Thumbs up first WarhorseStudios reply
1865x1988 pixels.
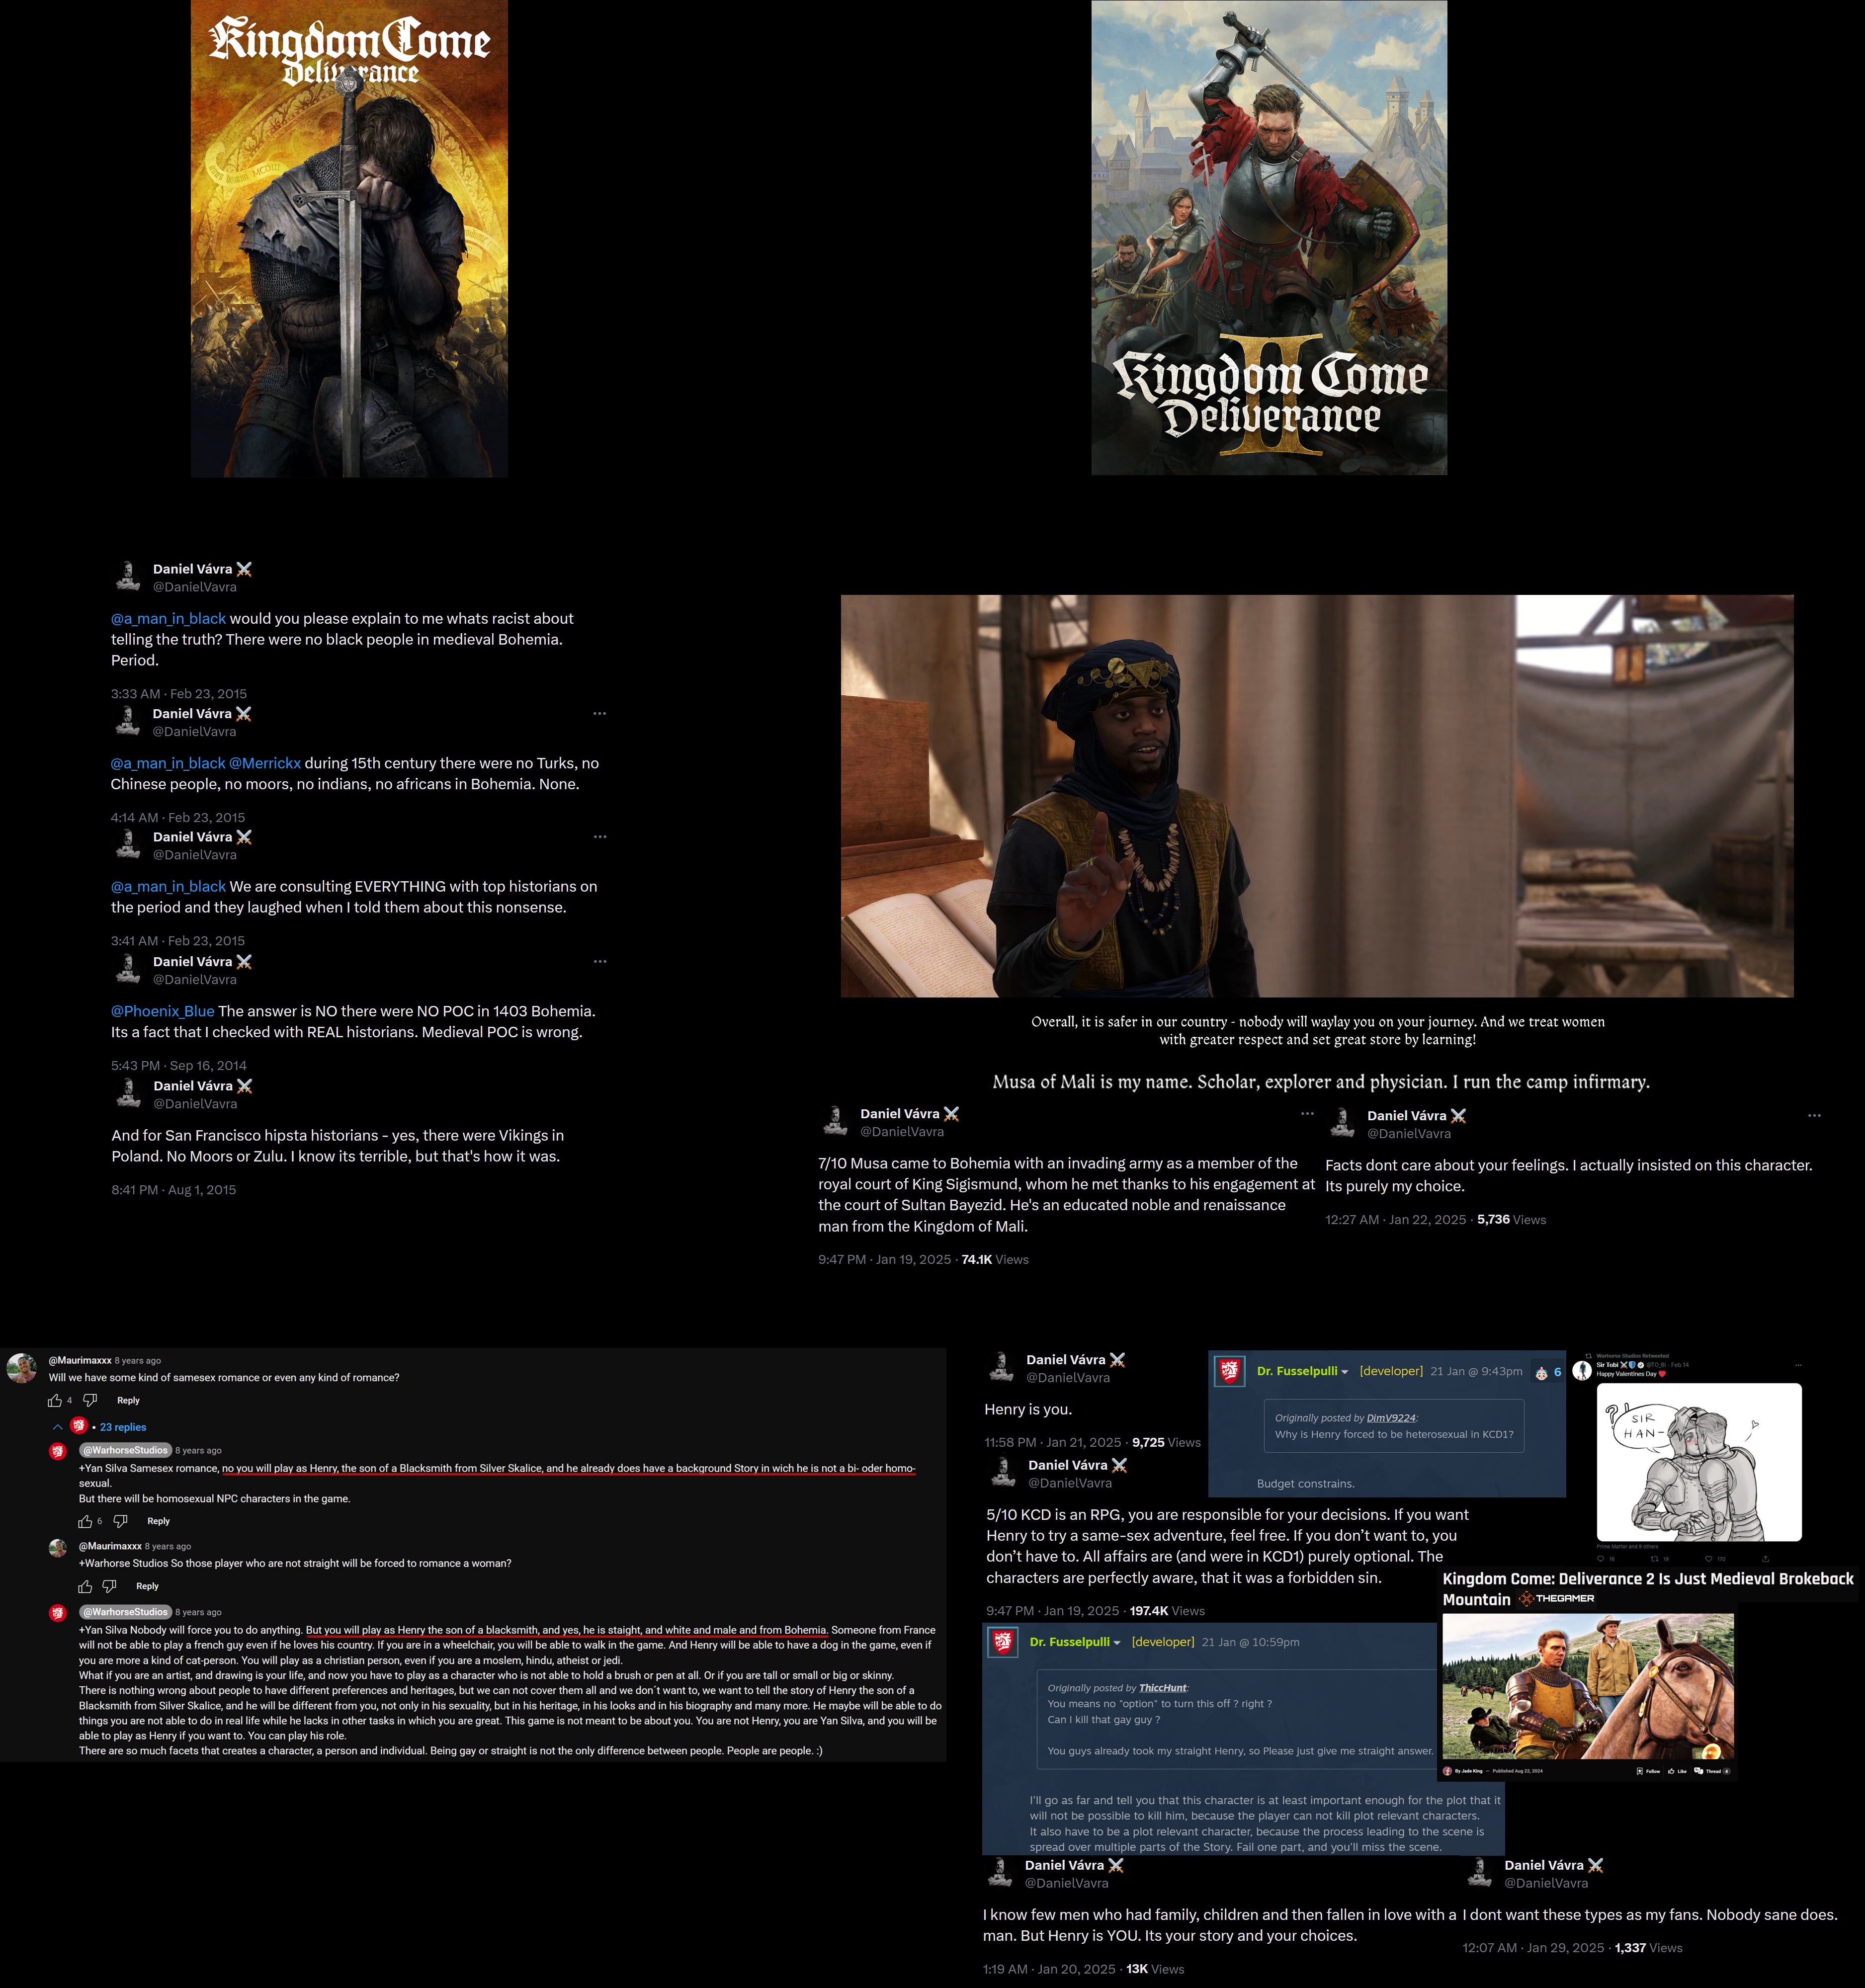pos(85,1521)
